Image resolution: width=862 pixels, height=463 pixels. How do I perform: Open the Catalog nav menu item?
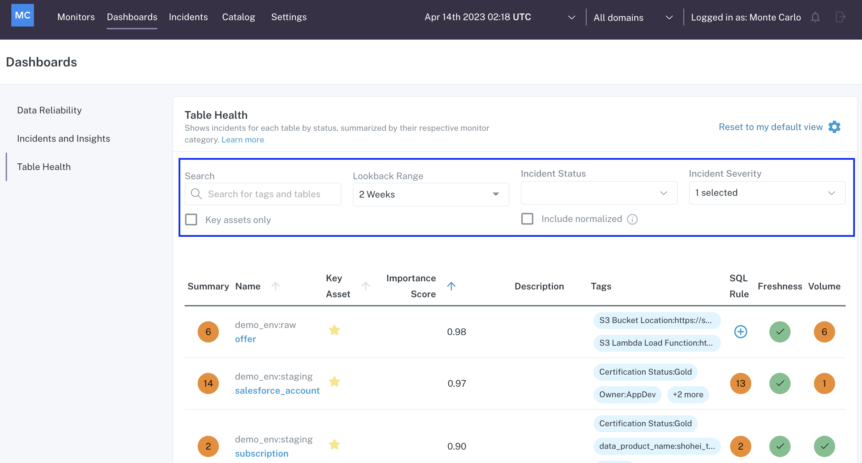pos(238,17)
